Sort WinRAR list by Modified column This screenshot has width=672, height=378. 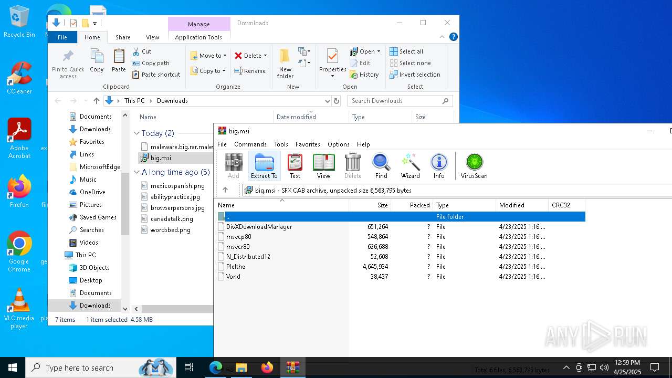pyautogui.click(x=522, y=205)
